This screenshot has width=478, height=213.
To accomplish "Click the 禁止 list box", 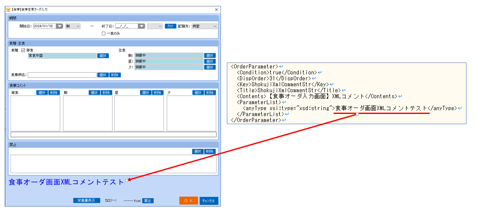I will click(x=113, y=164).
